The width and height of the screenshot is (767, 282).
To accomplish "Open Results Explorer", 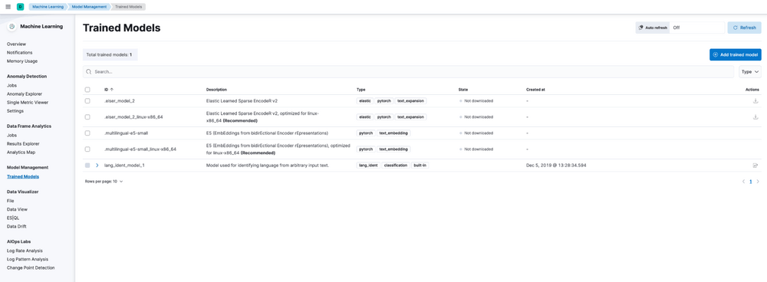I will coord(23,144).
